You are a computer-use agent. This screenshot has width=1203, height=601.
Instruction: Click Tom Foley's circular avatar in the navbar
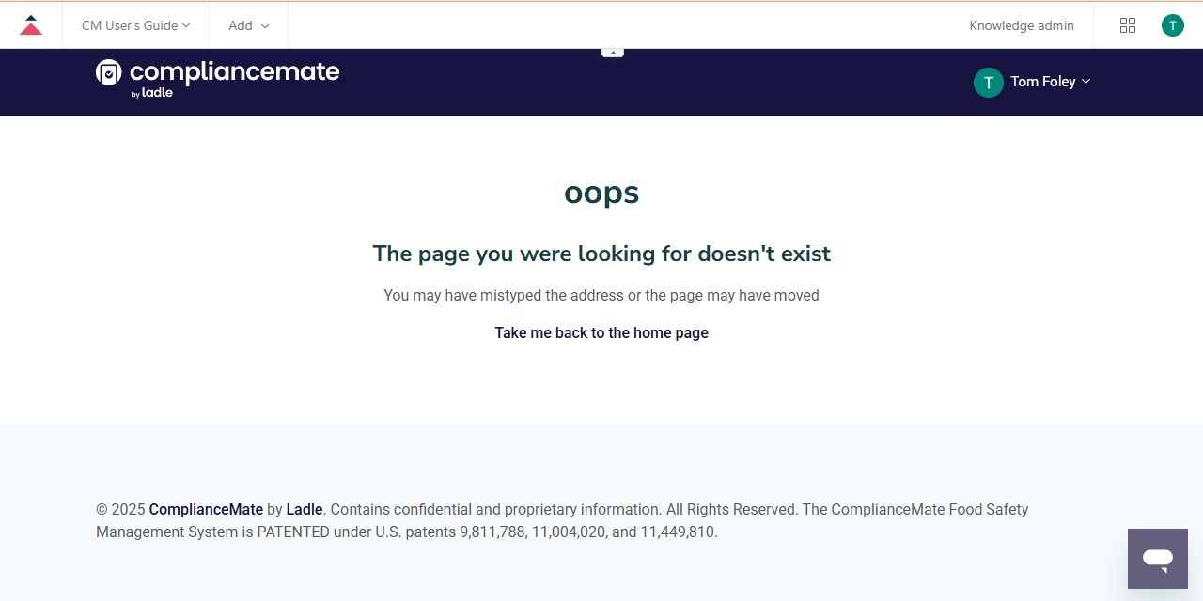pos(988,82)
